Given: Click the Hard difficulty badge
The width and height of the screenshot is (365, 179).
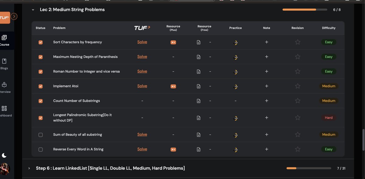Looking at the screenshot, I should point(329,118).
